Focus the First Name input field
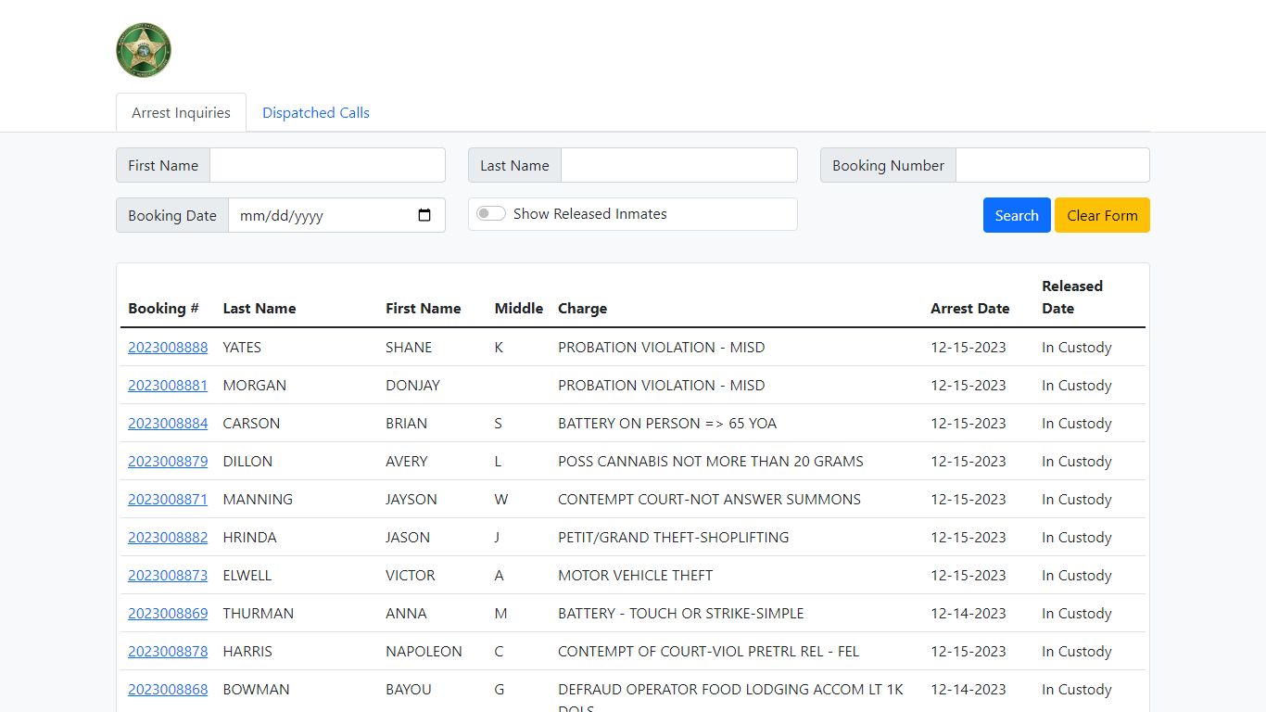 [x=327, y=165]
